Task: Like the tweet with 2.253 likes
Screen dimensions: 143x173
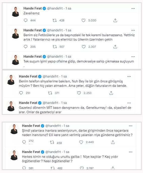Action: (x=79, y=93)
